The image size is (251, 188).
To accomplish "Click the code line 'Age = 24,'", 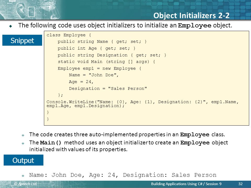I will 81,82.
